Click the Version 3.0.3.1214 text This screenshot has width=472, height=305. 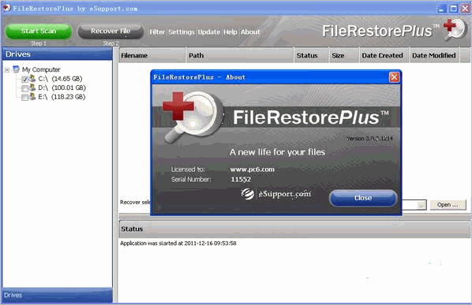click(x=369, y=139)
